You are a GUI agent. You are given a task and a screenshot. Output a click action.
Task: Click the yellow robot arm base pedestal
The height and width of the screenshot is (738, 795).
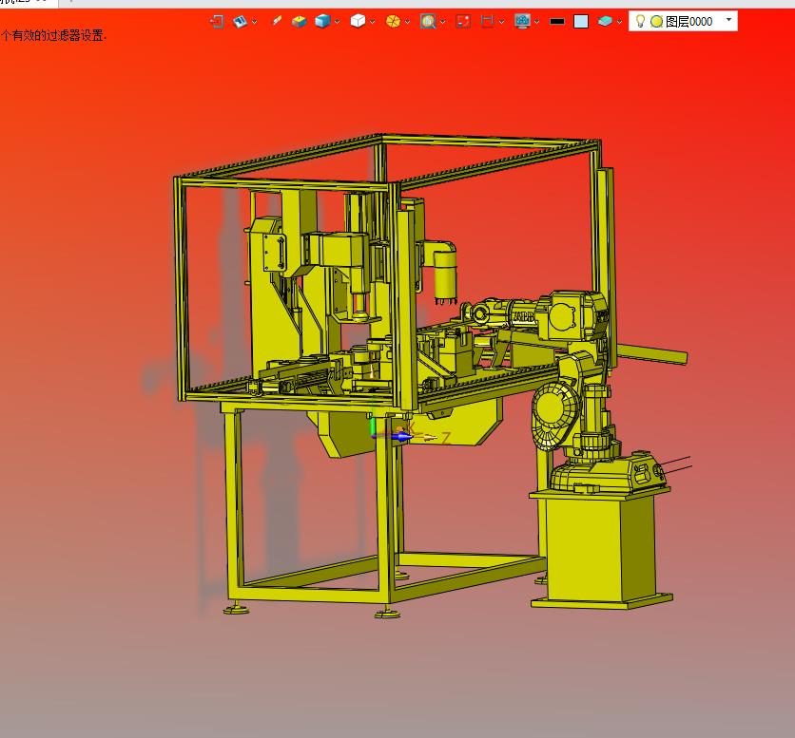tap(601, 550)
